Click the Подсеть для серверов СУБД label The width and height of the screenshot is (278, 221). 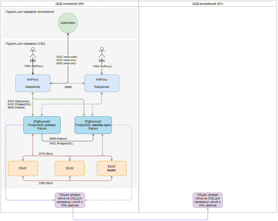(25, 44)
